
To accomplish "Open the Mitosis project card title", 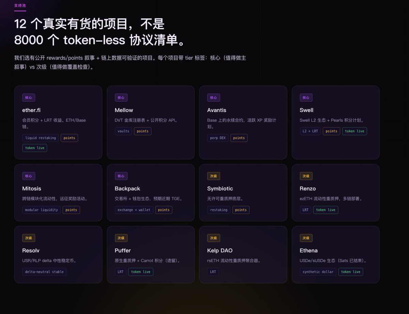I will click(32, 188).
